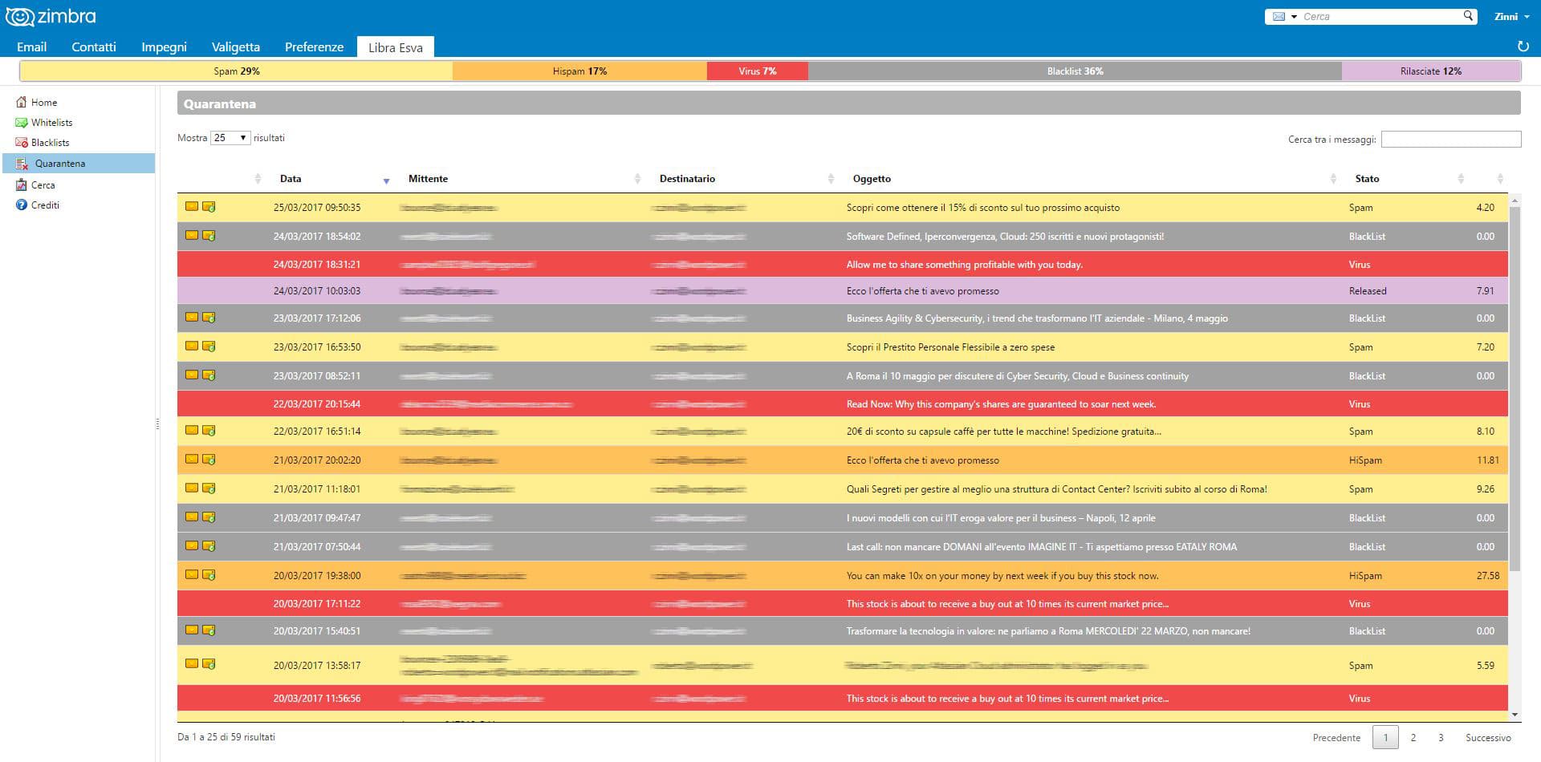This screenshot has width=1541, height=762.
Task: Go to page 3 of results
Action: click(1441, 737)
